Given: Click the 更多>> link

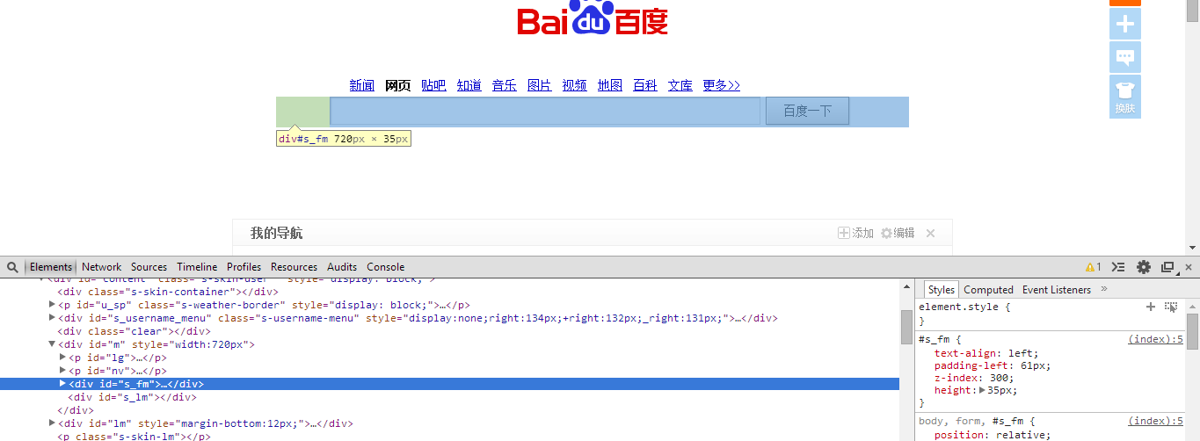Looking at the screenshot, I should [x=722, y=85].
